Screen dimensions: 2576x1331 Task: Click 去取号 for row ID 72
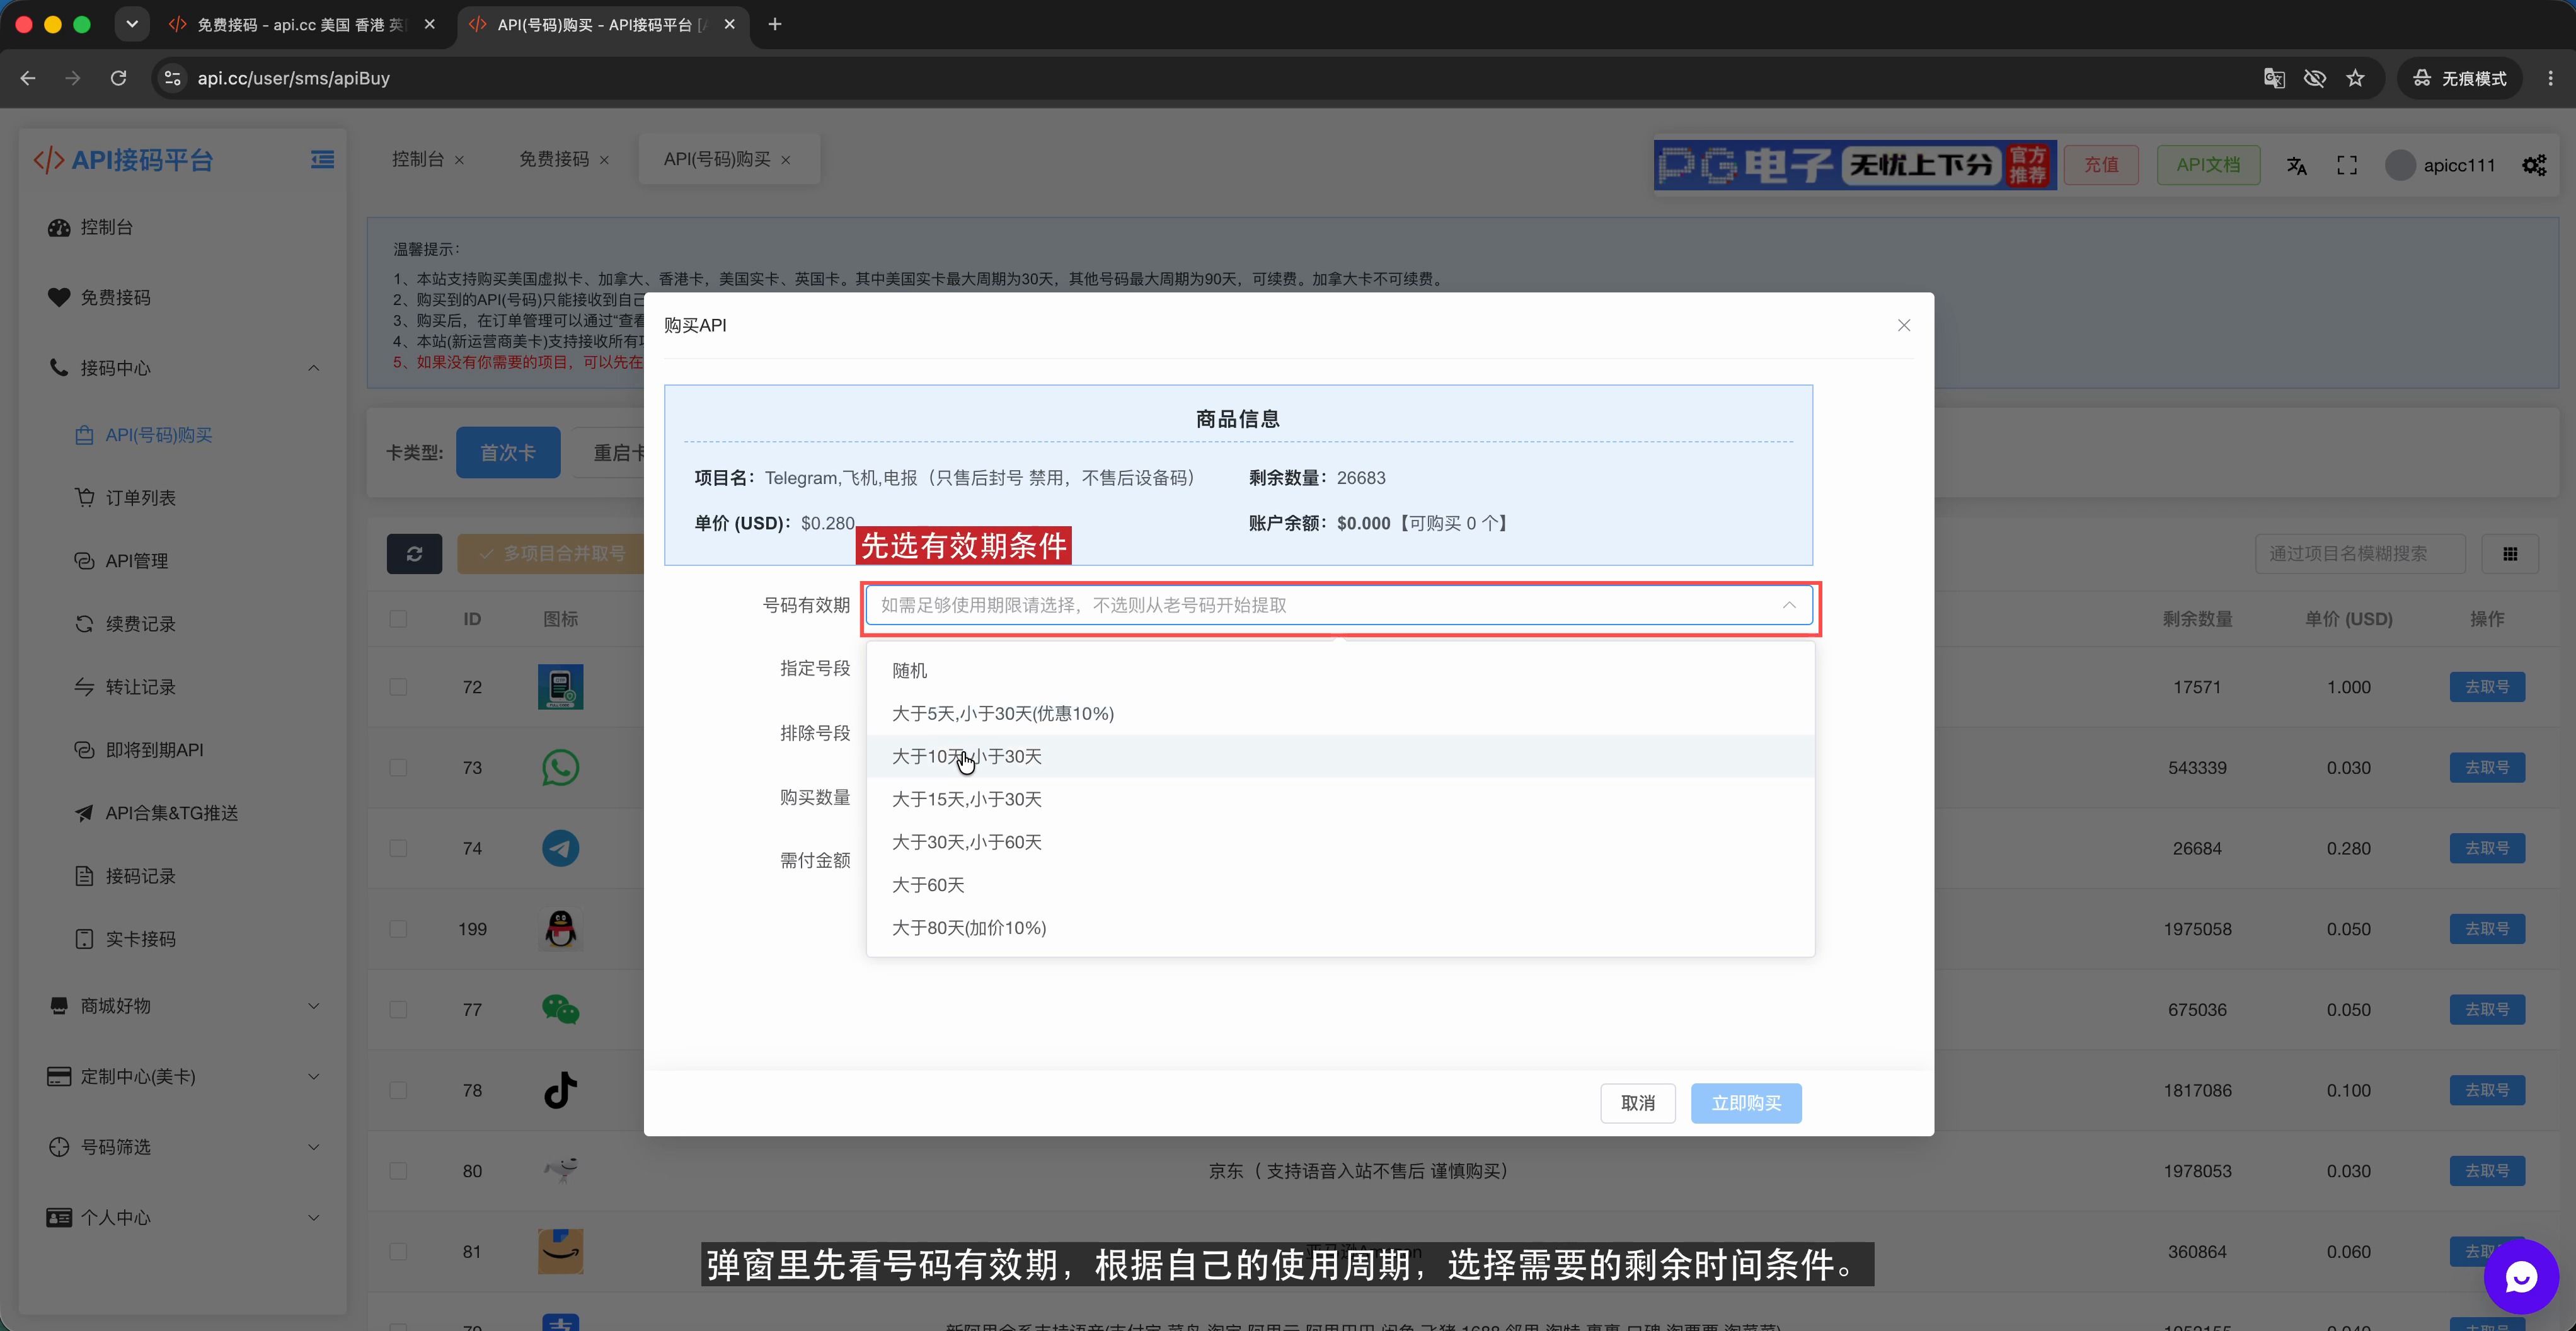pyautogui.click(x=2487, y=687)
